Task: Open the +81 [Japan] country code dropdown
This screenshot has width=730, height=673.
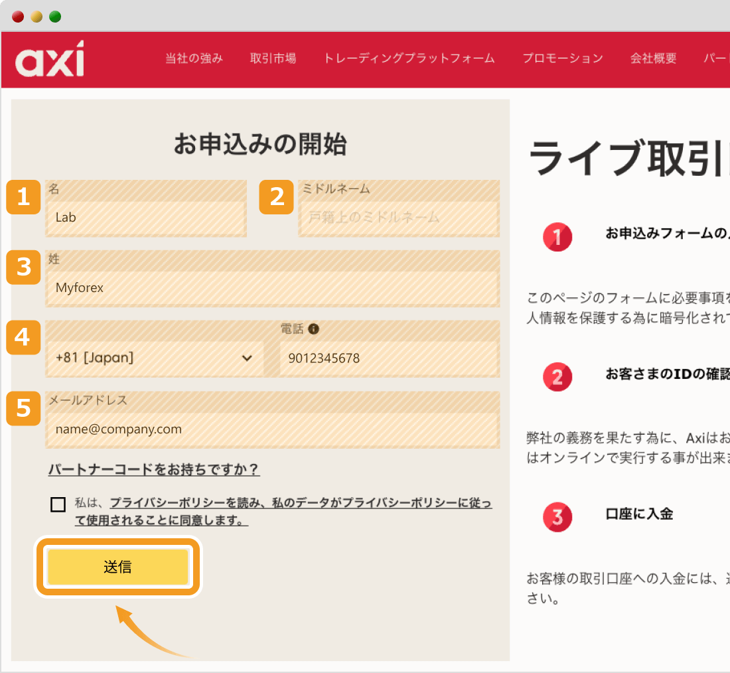Action: click(154, 358)
